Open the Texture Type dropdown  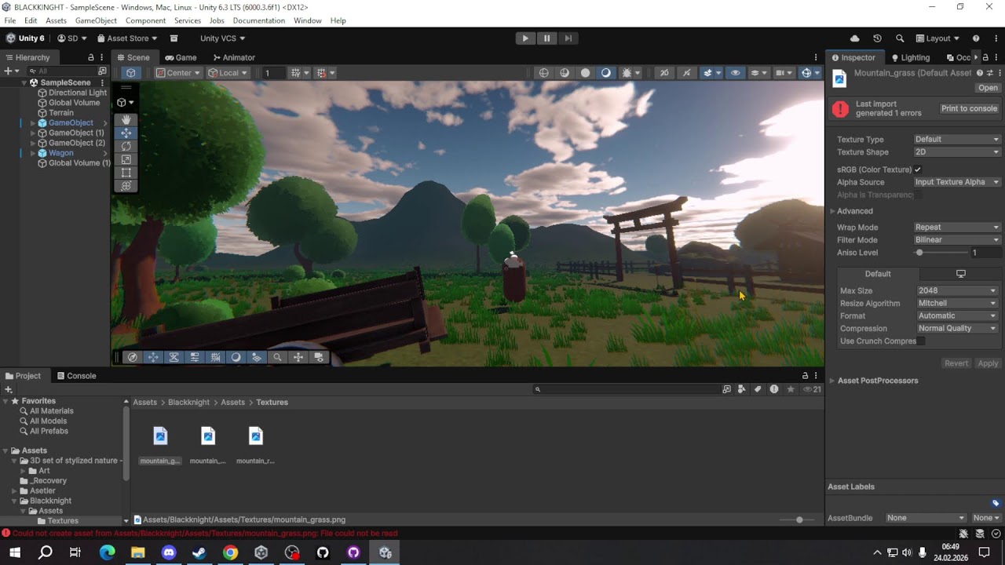957,140
